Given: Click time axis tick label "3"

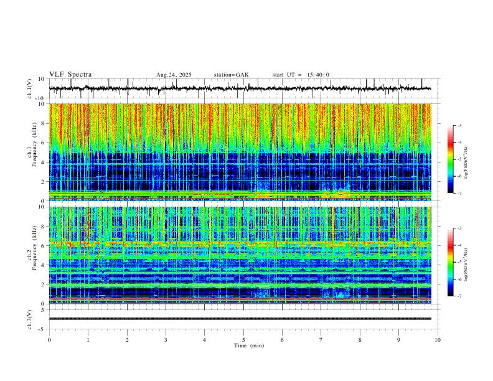Looking at the screenshot, I should [x=166, y=340].
